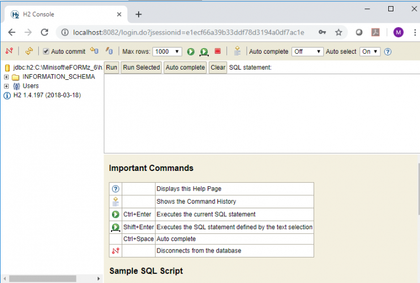Image resolution: width=420 pixels, height=283 pixels.
Task: Expand the Users tree node
Action: pos(6,86)
